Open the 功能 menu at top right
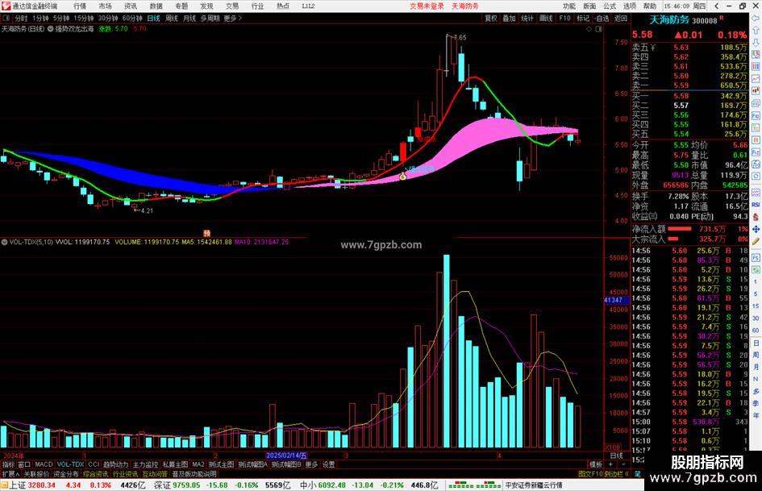This screenshot has width=762, height=491. pos(569,6)
